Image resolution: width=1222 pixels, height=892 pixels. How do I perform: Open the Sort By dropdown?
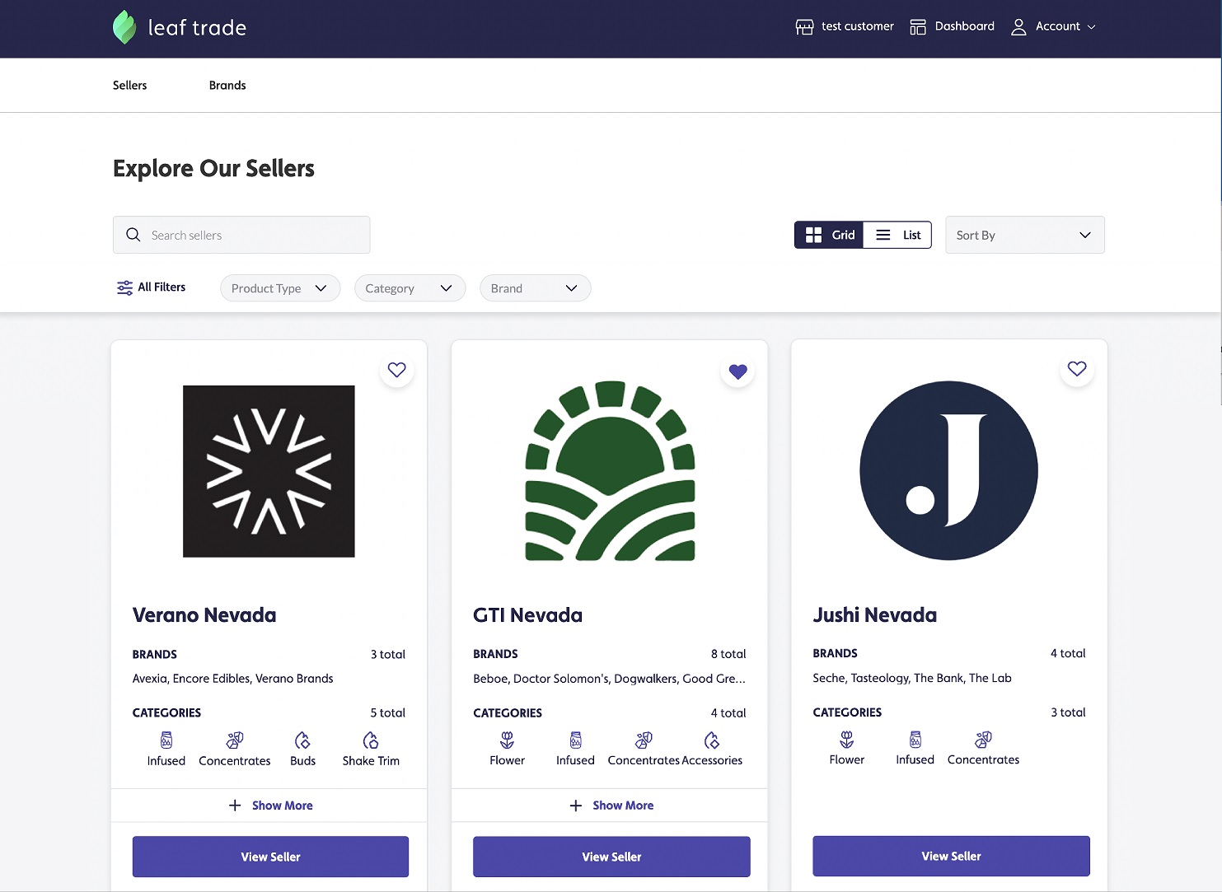tap(1025, 235)
